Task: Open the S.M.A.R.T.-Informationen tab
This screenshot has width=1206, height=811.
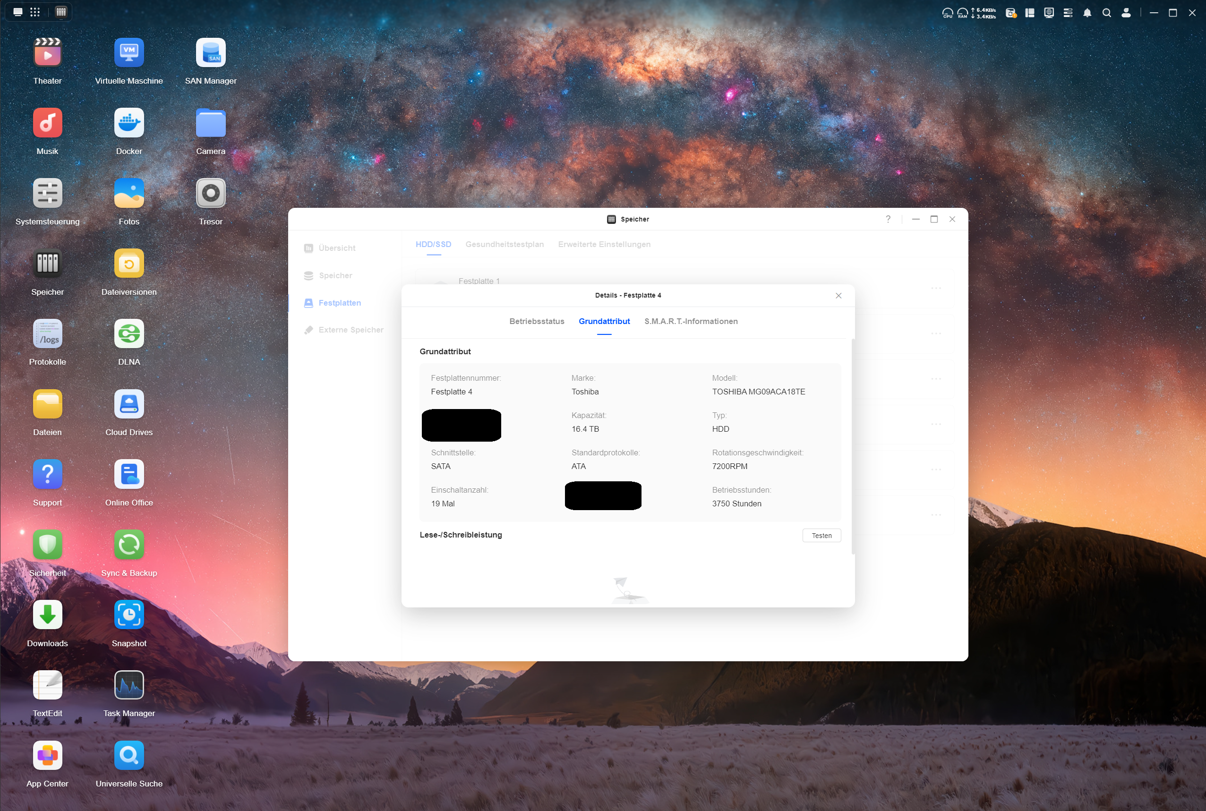Action: pyautogui.click(x=691, y=321)
